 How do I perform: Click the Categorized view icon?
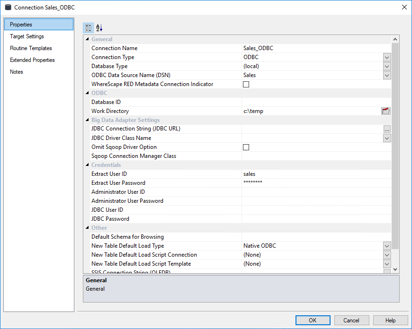tap(89, 28)
